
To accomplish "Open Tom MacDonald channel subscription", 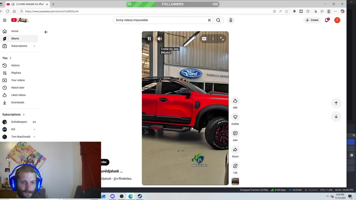I will pyautogui.click(x=19, y=137).
